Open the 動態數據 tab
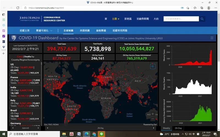 pyautogui.click(x=101, y=30)
